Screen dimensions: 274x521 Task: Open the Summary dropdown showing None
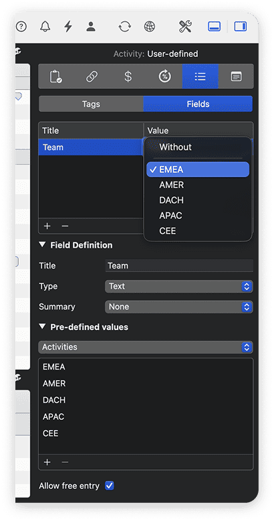pyautogui.click(x=179, y=307)
